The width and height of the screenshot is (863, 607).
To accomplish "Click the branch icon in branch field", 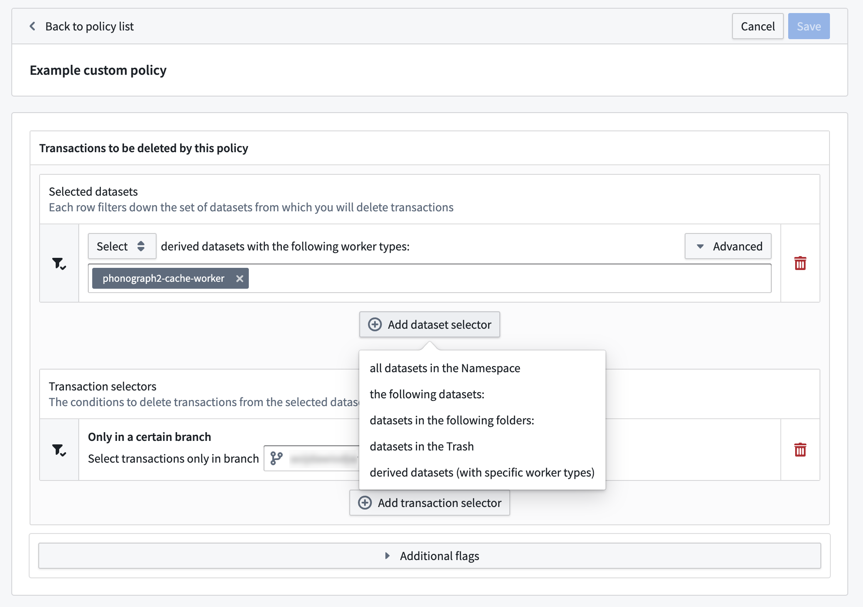I will point(277,458).
